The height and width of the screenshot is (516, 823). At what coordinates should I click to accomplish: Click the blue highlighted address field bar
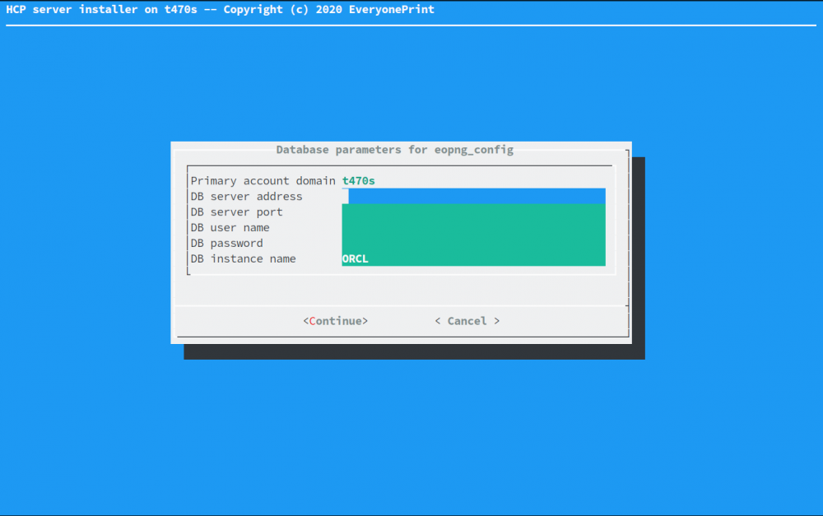click(x=473, y=196)
